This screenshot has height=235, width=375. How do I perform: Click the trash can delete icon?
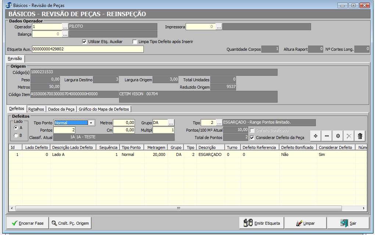pyautogui.click(x=360, y=136)
